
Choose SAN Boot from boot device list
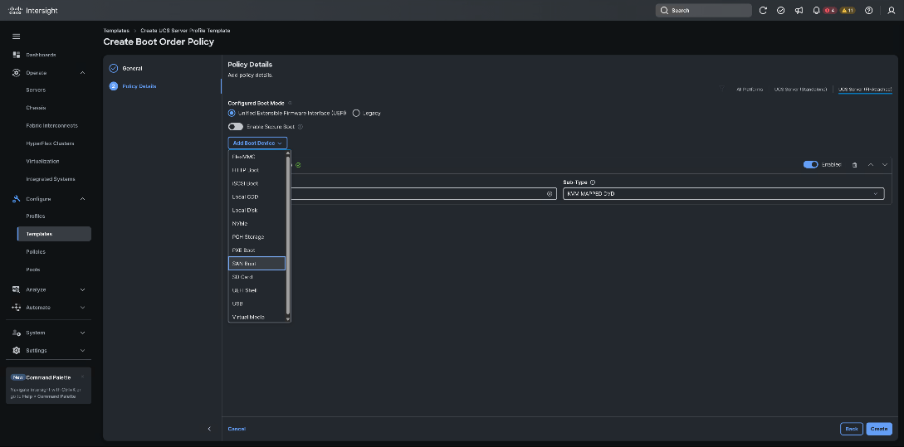pos(257,263)
